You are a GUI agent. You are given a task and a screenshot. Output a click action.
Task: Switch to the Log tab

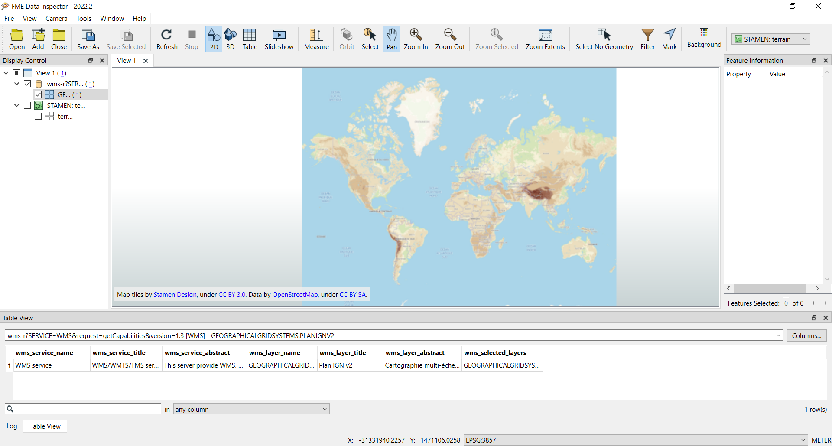[12, 426]
